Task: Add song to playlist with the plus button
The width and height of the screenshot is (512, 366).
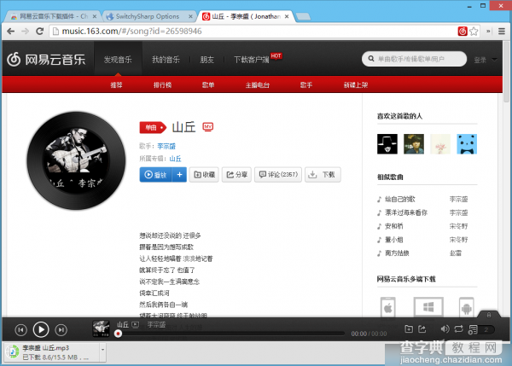Action: coord(179,175)
